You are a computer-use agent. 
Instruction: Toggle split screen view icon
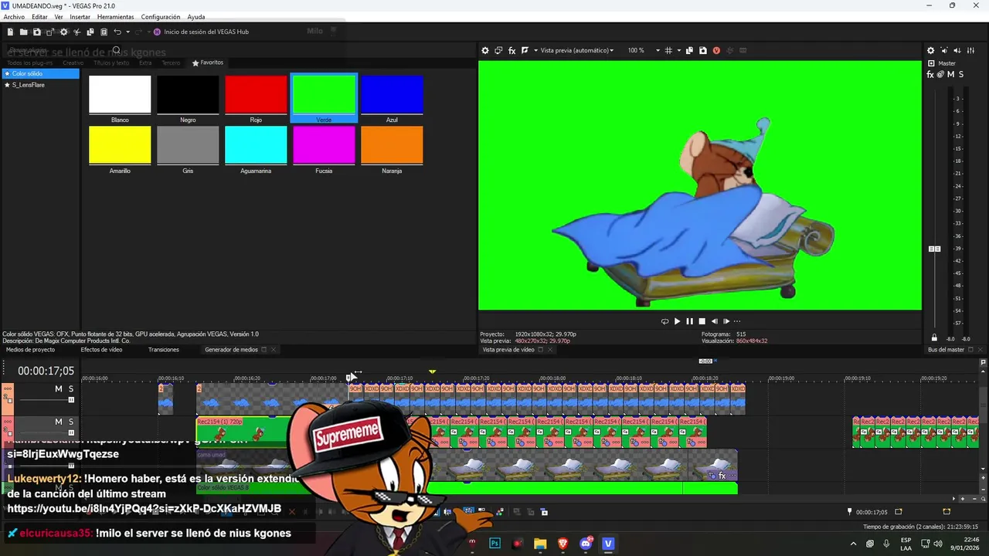525,50
